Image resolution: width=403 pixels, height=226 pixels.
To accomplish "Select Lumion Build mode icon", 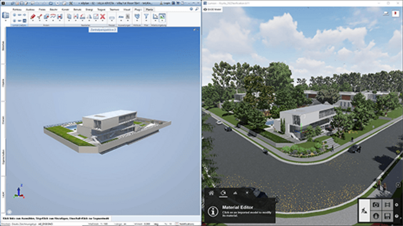I will point(364,210).
